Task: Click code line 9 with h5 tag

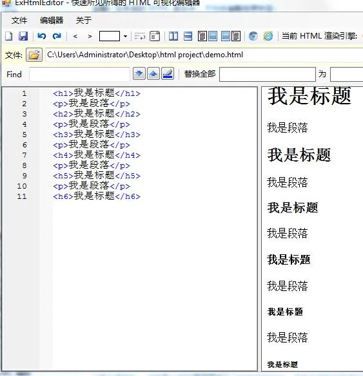Action: (x=97, y=176)
